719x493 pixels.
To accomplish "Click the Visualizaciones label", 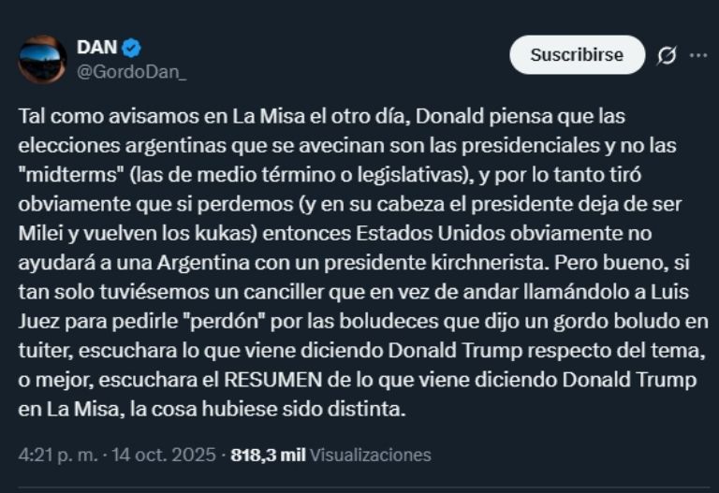I will 371,456.
